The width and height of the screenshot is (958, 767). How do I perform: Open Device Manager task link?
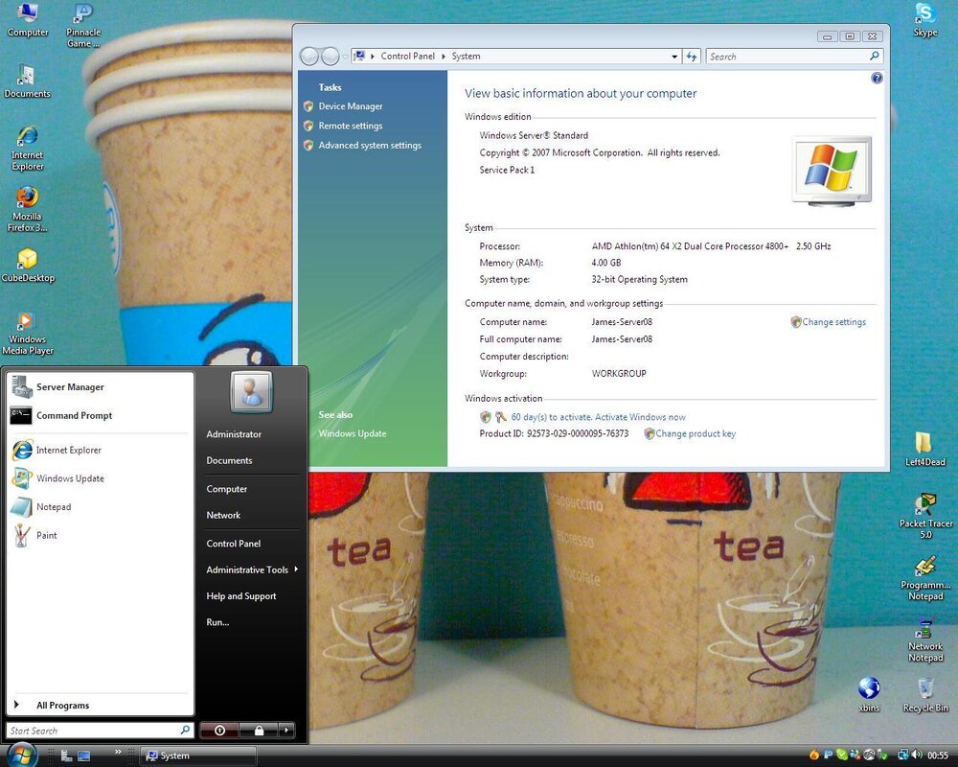tap(350, 106)
